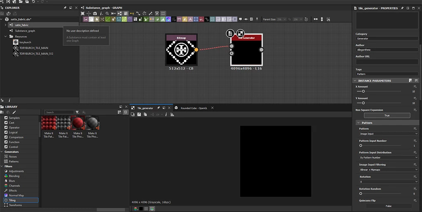Switch Library to large thumbnail view
The image size is (422, 212).
[x=119, y=112]
